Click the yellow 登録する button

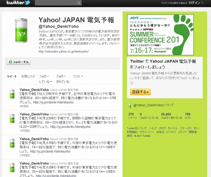141,92
